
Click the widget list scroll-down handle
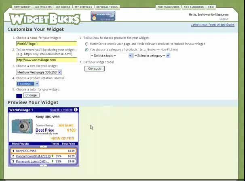43,166
